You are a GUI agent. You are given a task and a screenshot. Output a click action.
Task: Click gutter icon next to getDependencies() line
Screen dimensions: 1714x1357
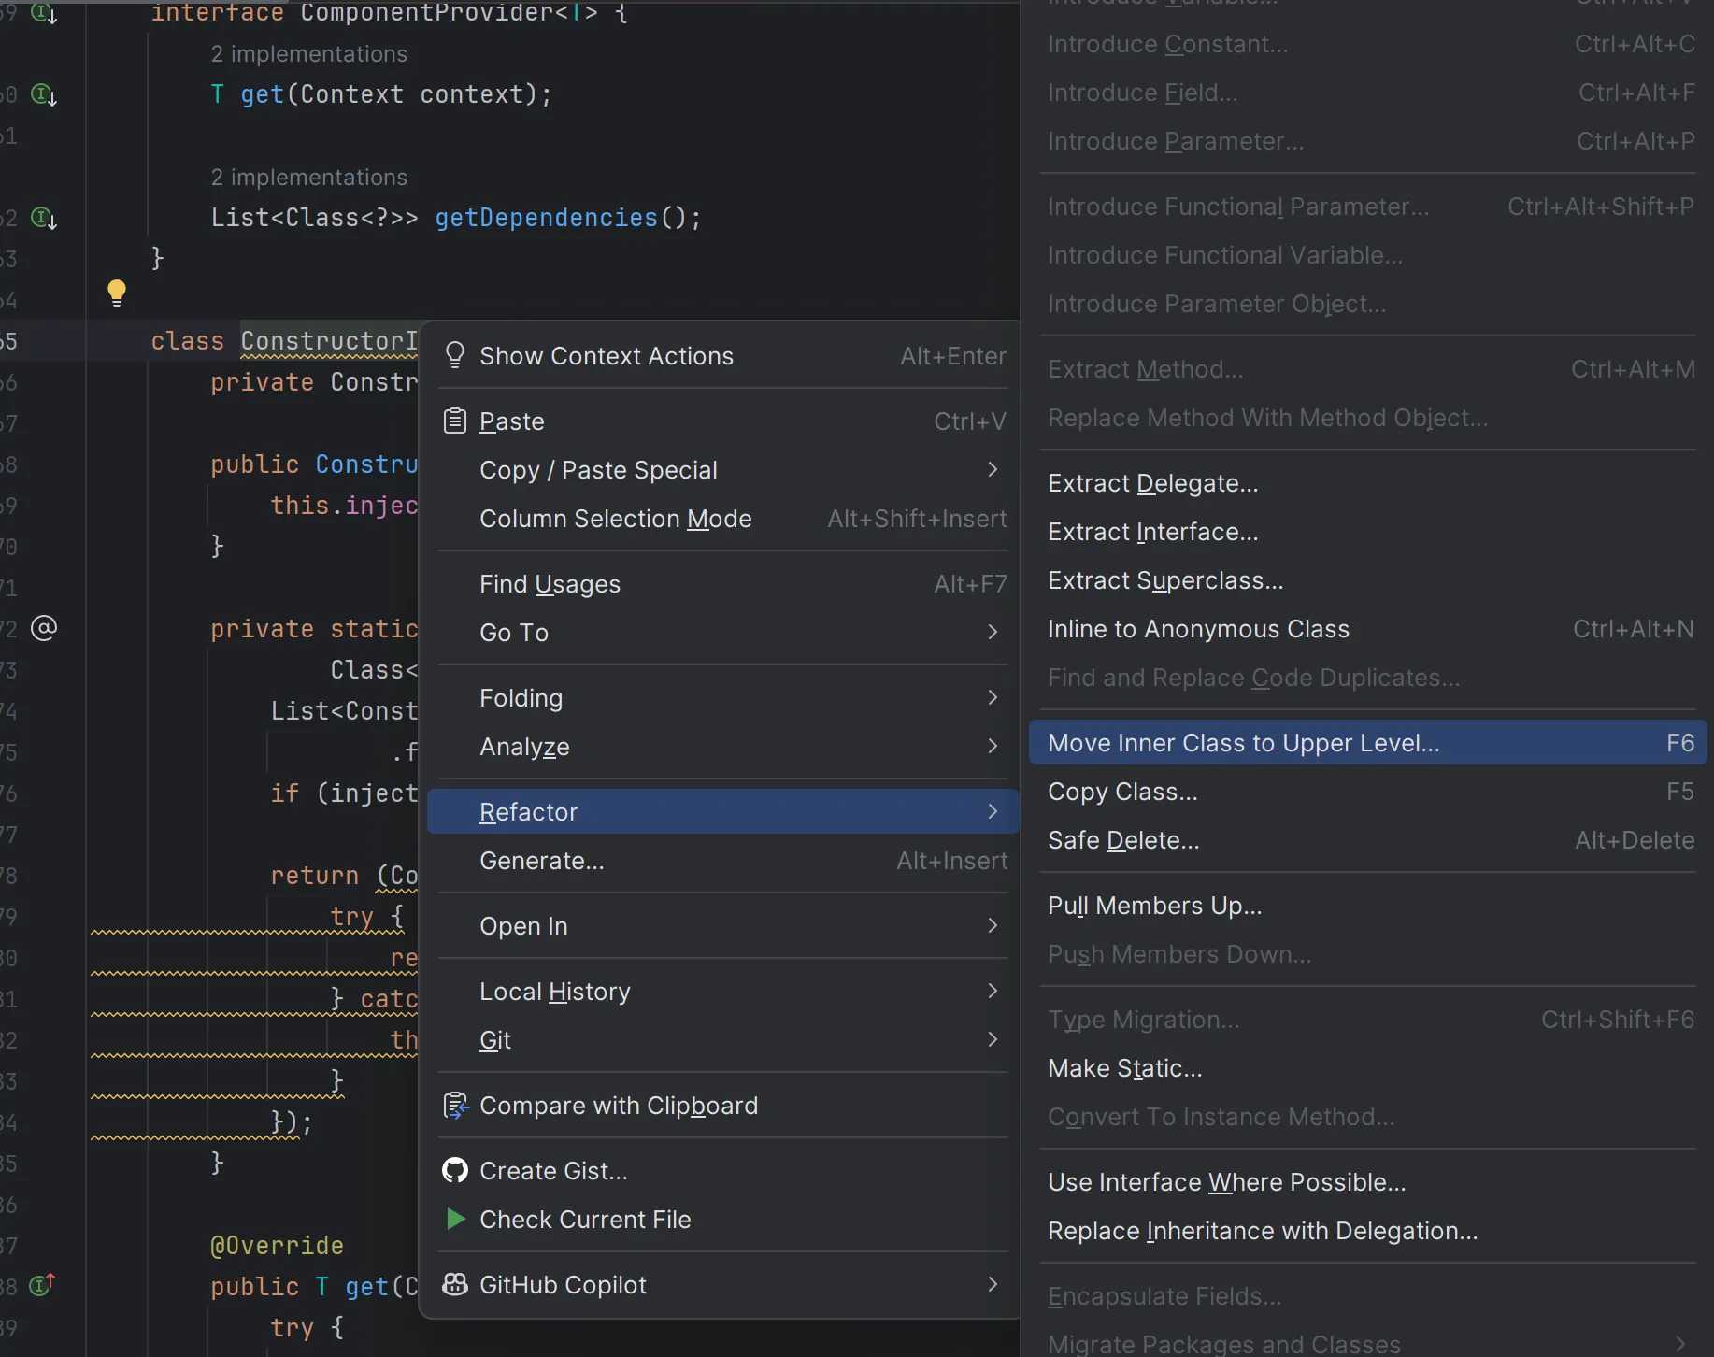[44, 218]
